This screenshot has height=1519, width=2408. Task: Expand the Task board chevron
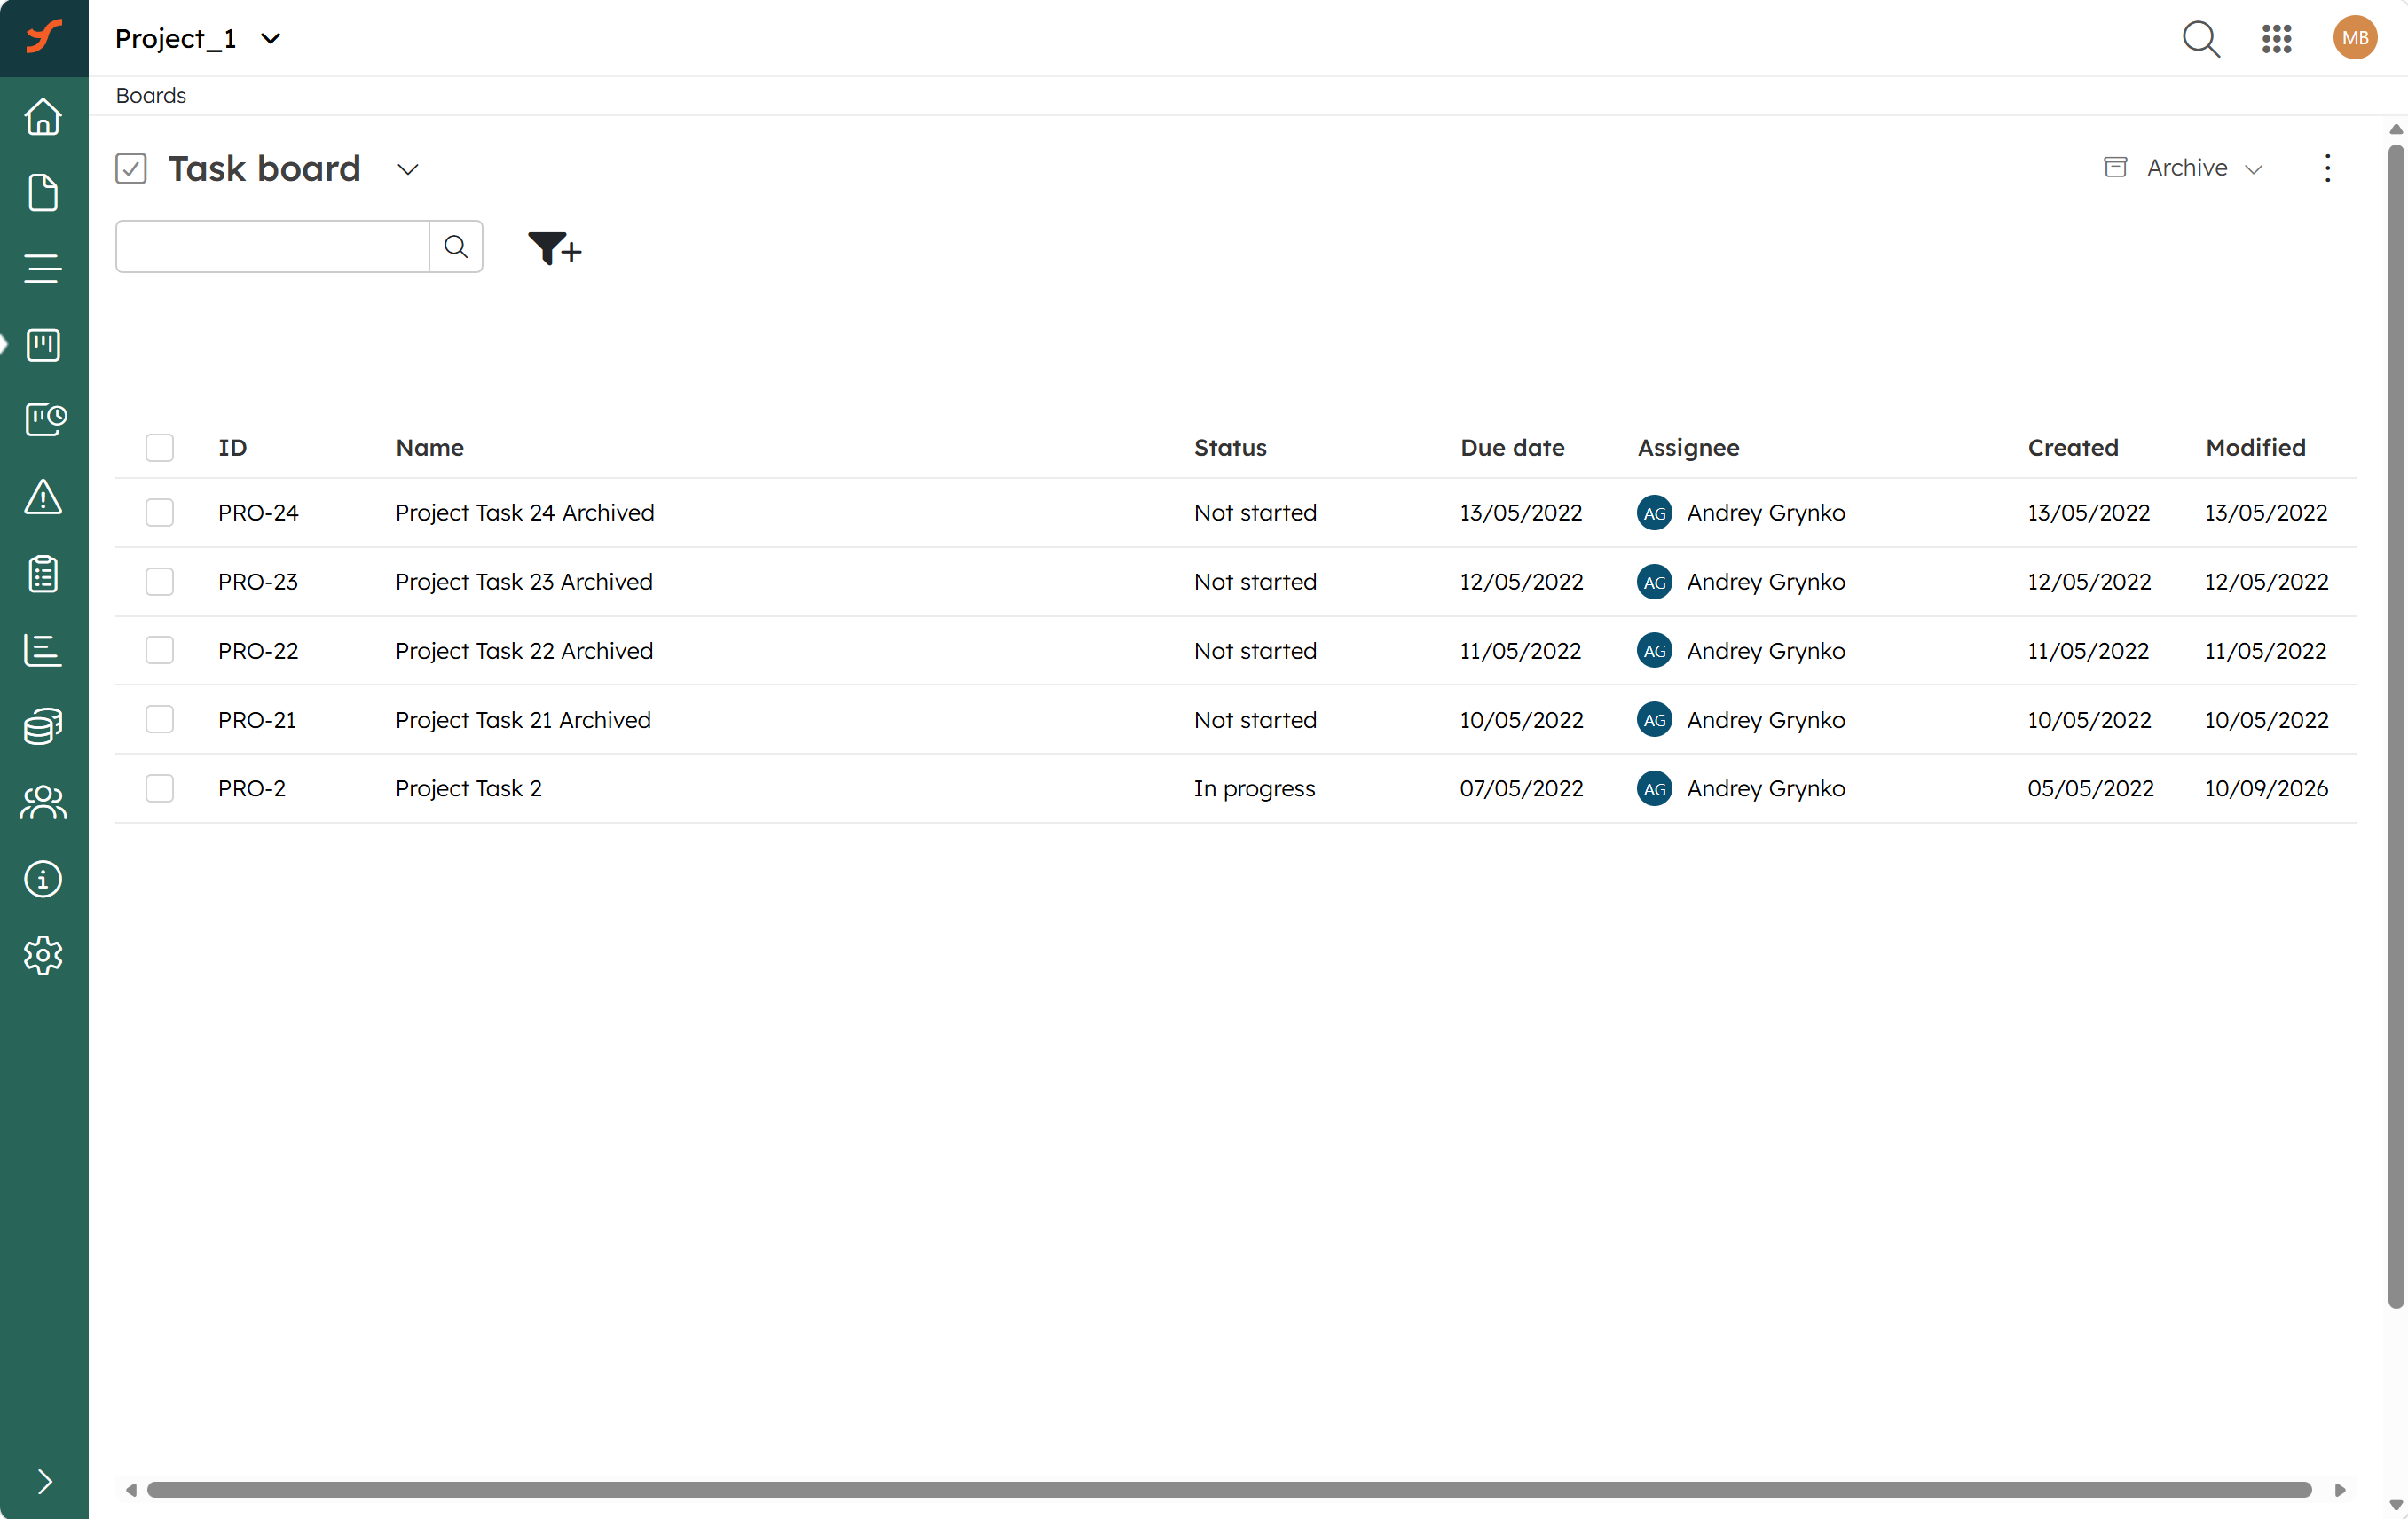pos(407,170)
